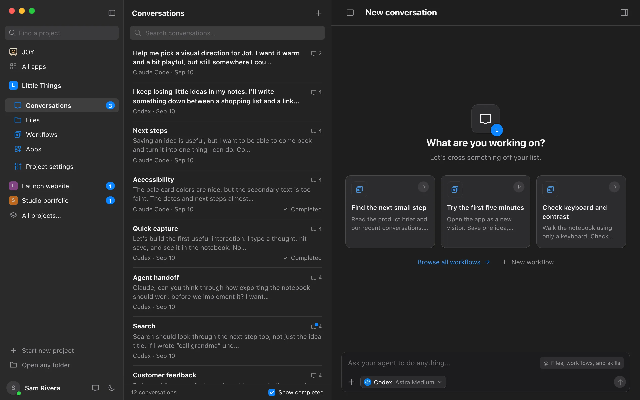Click plus attach icon in message composer
Image resolution: width=640 pixels, height=400 pixels.
tap(351, 382)
